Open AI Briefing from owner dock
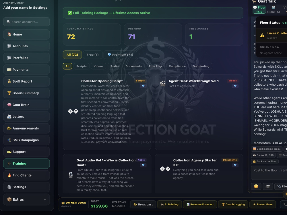This screenshot has height=215, width=287. (170, 204)
